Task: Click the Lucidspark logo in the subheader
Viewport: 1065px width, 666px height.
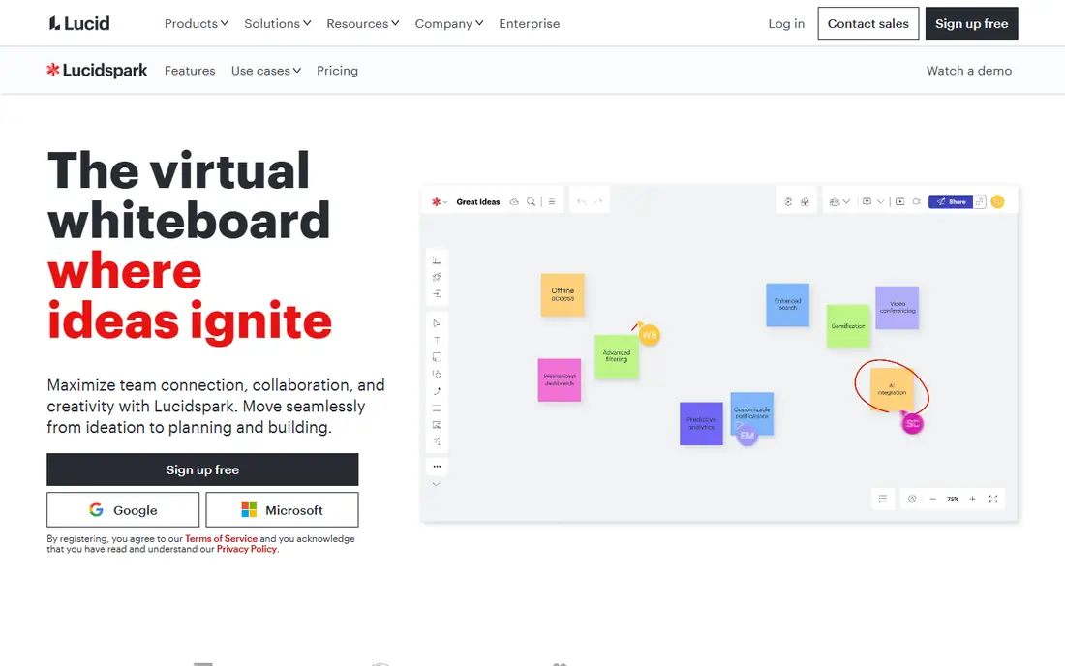Action: coord(97,71)
